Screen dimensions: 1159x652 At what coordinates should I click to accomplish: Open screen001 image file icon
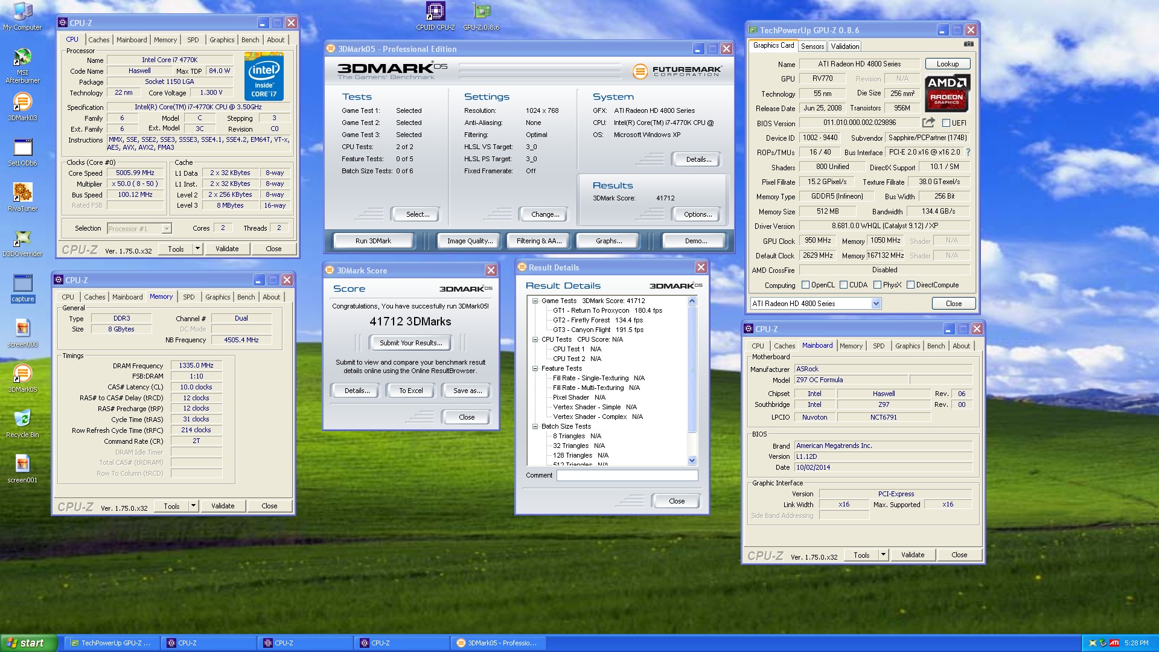[x=22, y=469]
